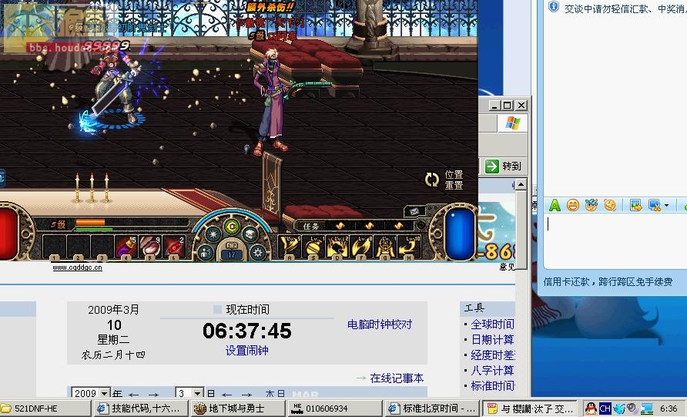Click the www.cqddgc.cn link below game
This screenshot has height=417, width=687.
[78, 267]
